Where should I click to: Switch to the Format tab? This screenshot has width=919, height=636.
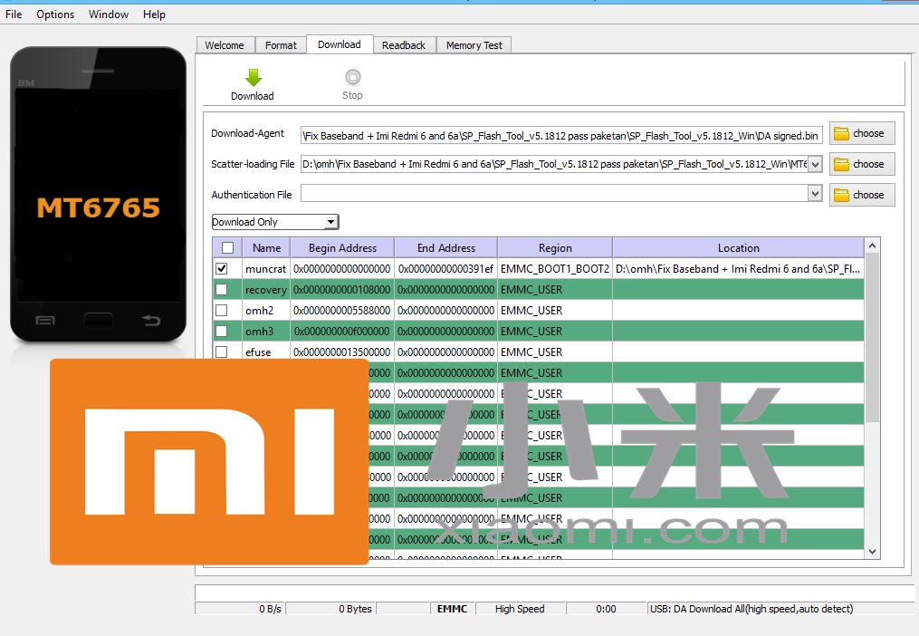281,45
